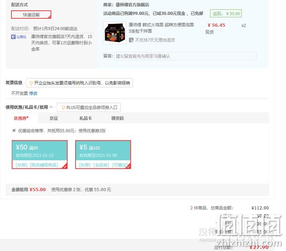286x251 pixels.
Task: Switch to the 京豆 tab
Action: (x=53, y=118)
